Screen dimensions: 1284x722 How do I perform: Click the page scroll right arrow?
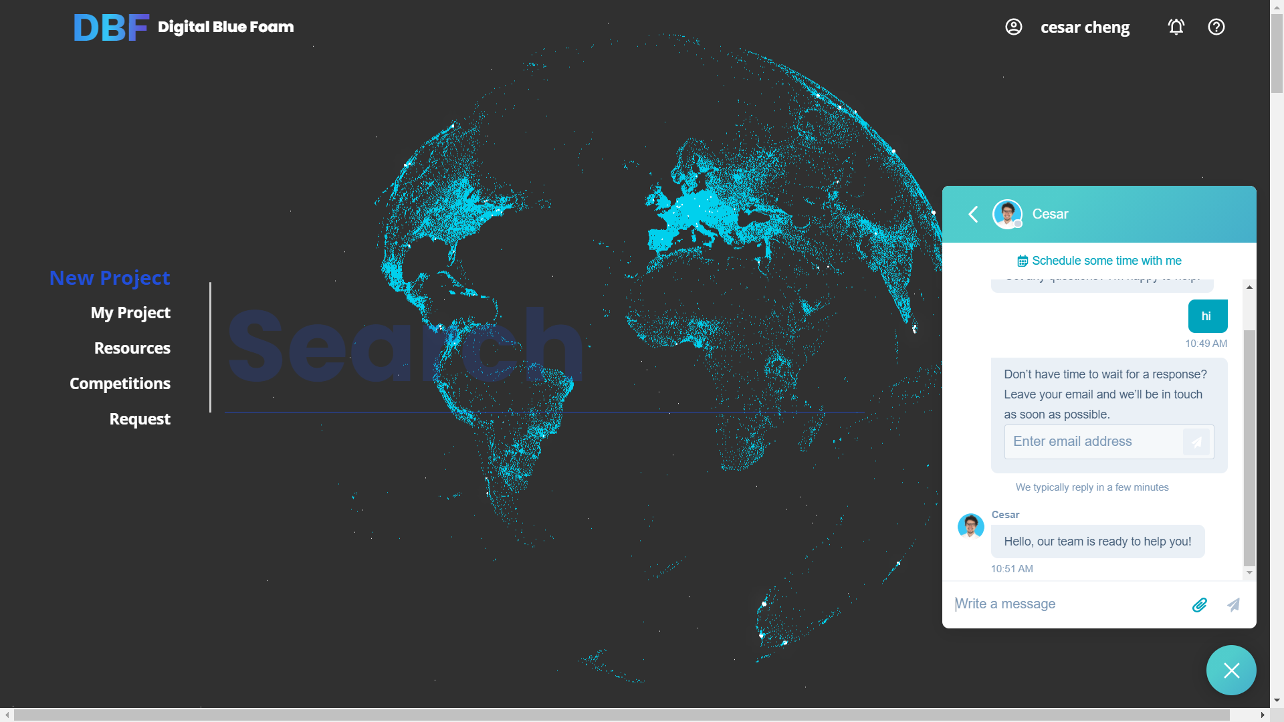click(1263, 715)
